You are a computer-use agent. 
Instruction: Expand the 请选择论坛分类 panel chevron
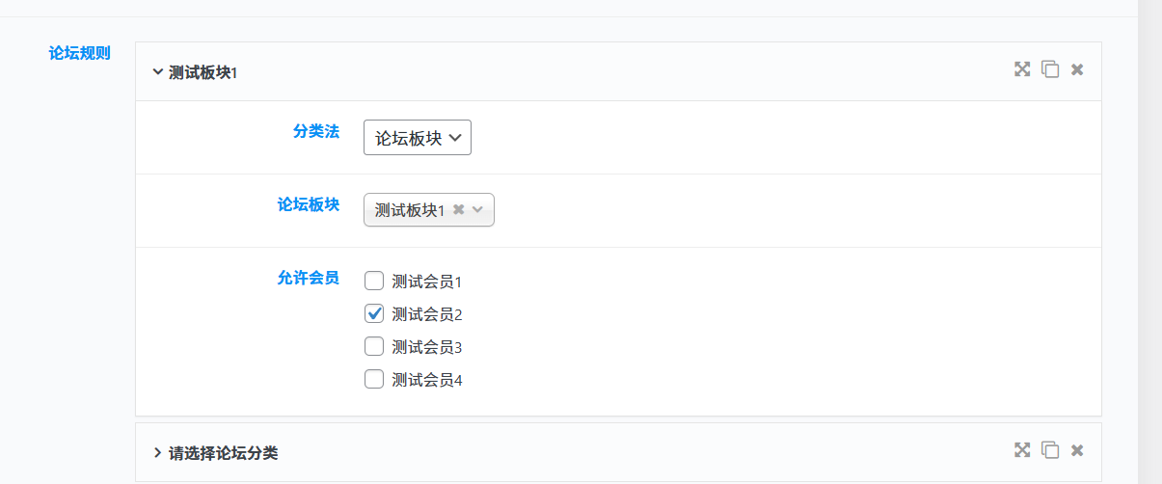tap(157, 452)
